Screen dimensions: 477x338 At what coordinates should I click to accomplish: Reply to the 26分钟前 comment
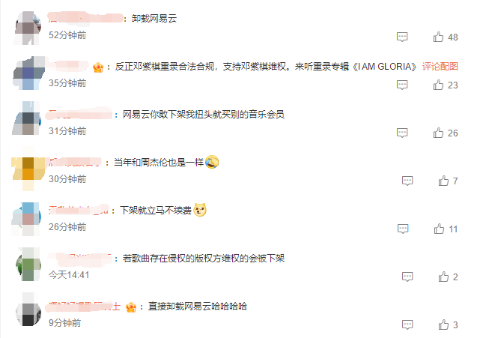pos(403,229)
